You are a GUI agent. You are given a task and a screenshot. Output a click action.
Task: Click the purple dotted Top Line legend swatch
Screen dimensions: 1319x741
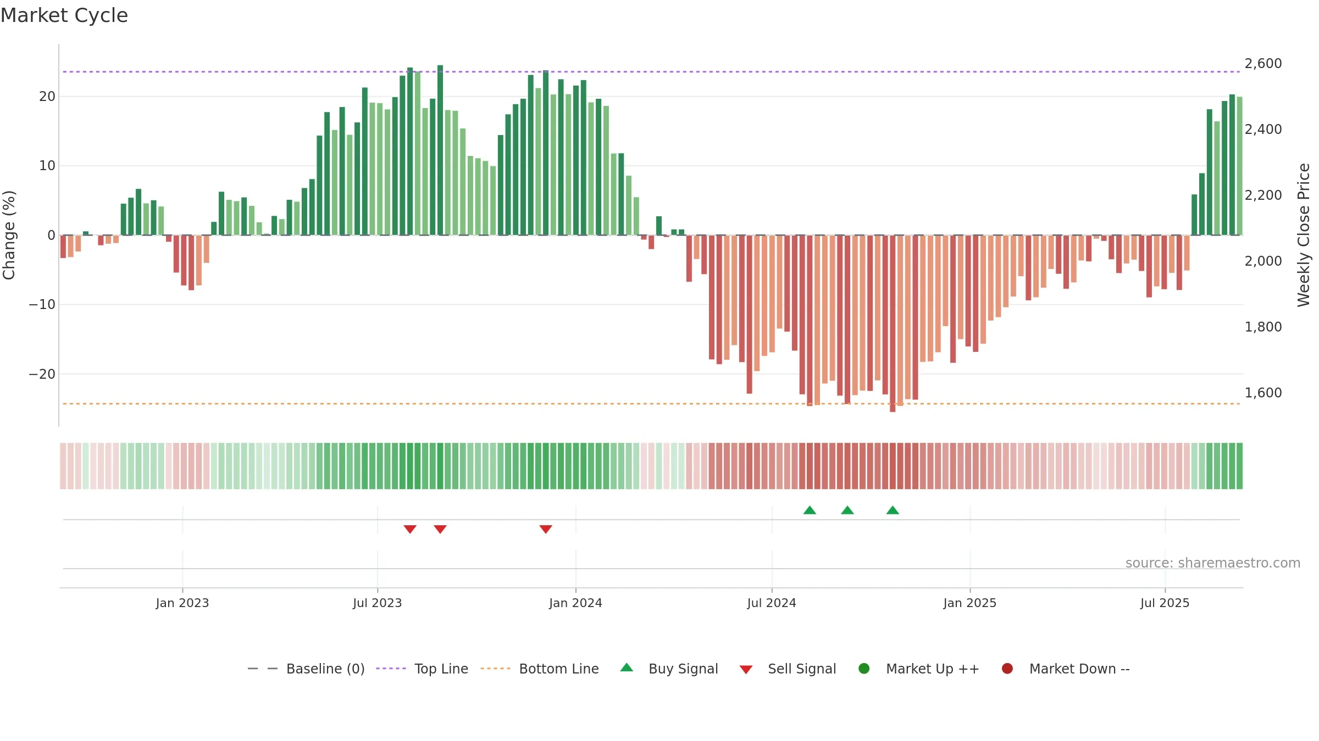pos(391,669)
